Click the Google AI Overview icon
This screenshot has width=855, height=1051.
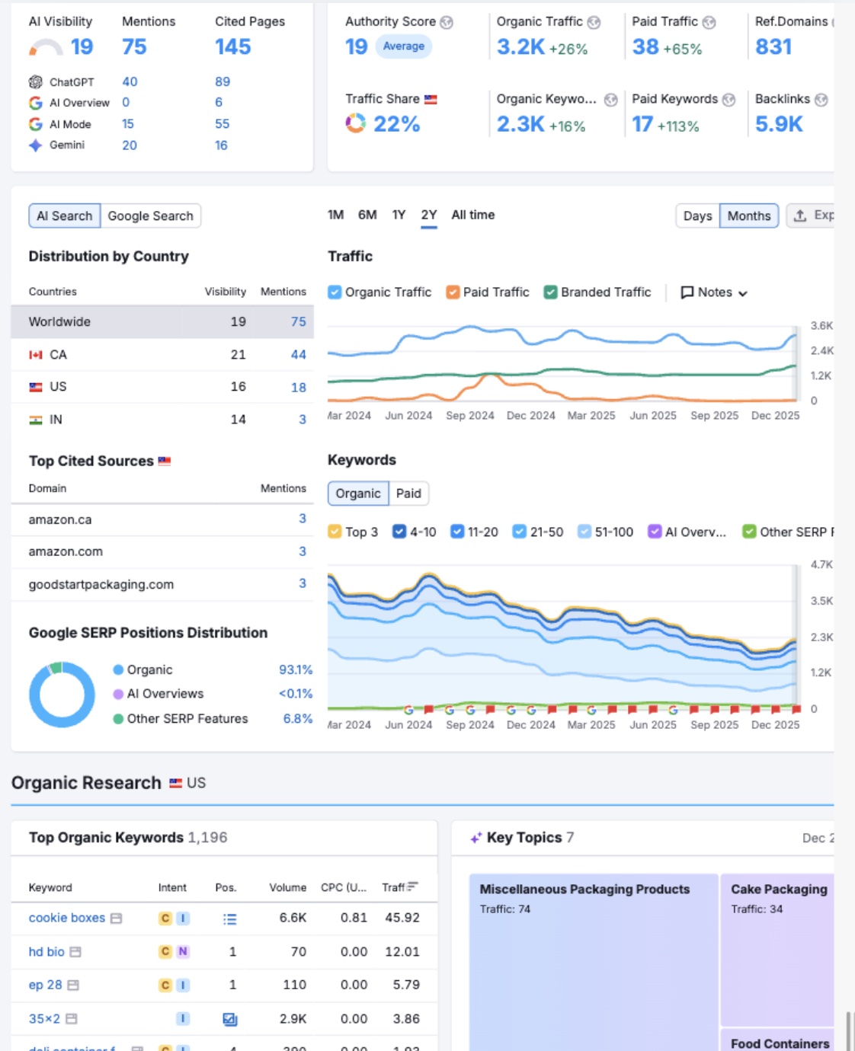(x=34, y=103)
